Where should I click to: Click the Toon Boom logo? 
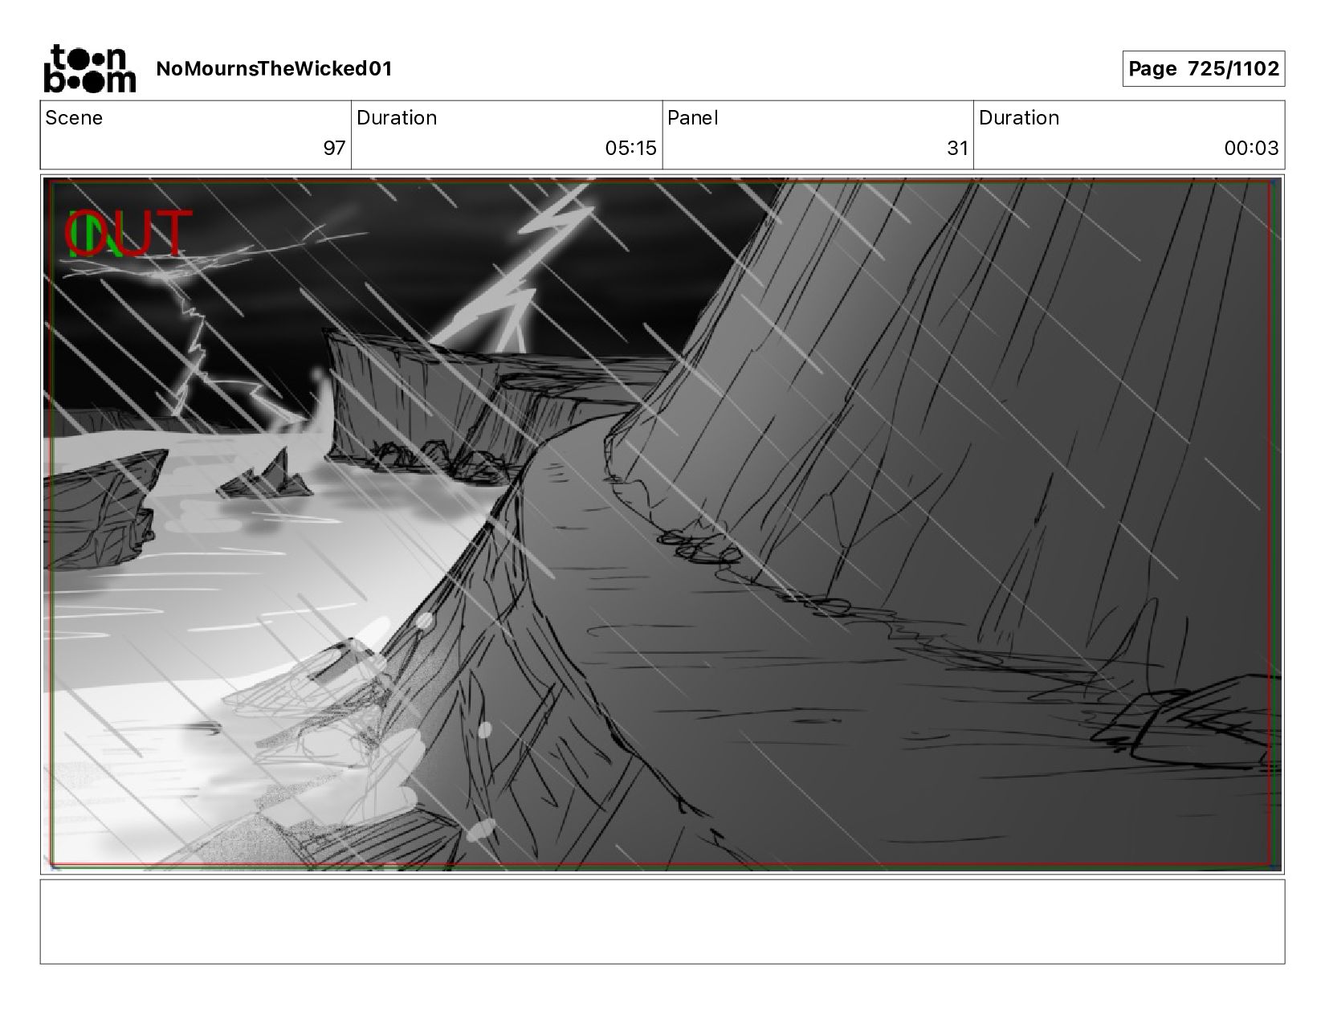pyautogui.click(x=89, y=68)
